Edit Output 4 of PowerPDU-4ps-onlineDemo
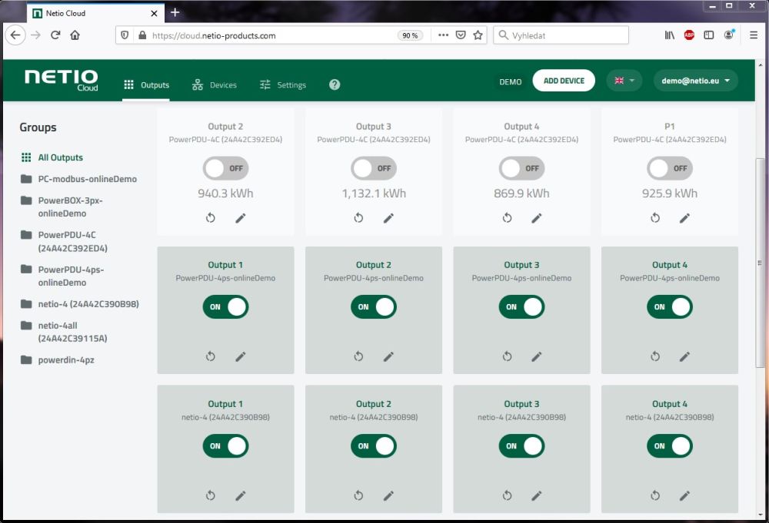Viewport: 769px width, 523px height. click(x=684, y=356)
